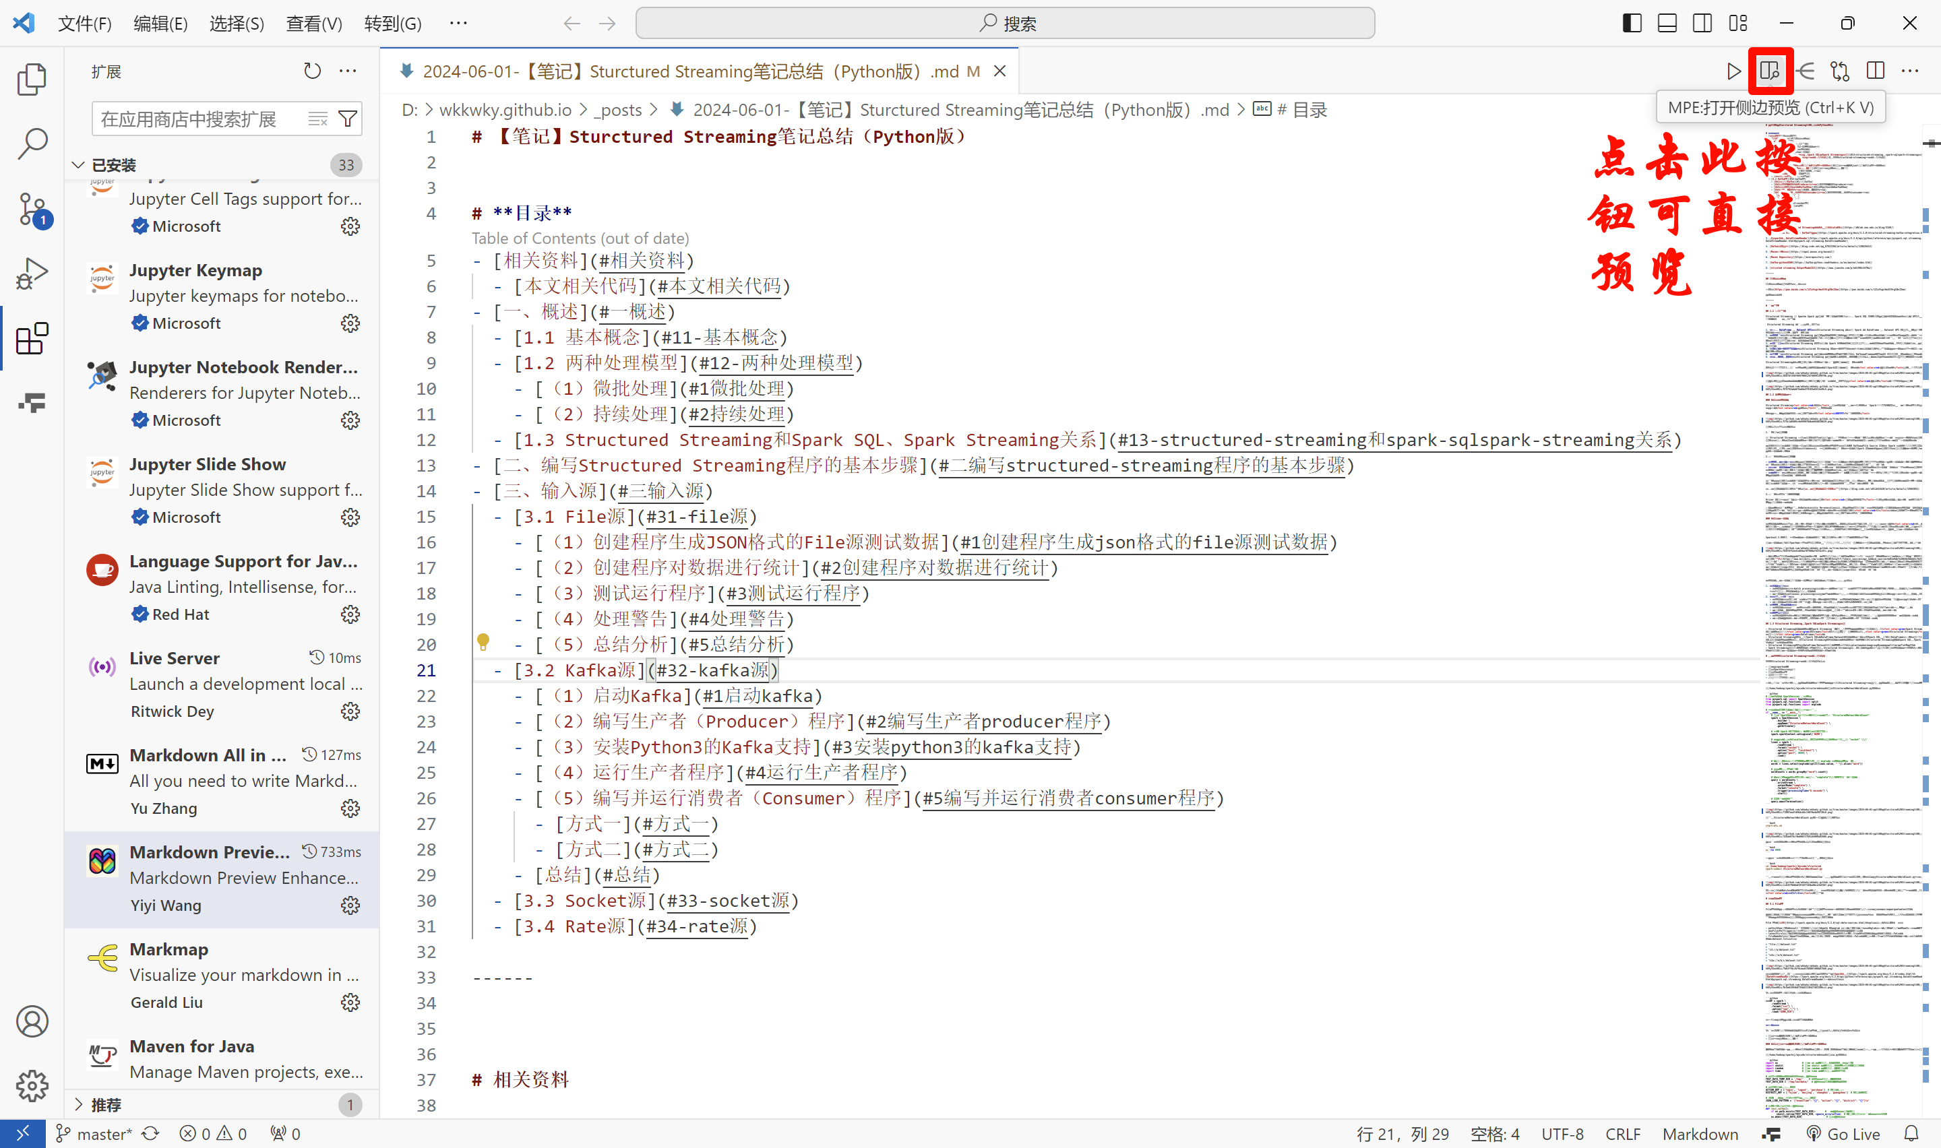Click the Run code play button
The width and height of the screenshot is (1941, 1148).
(x=1733, y=71)
